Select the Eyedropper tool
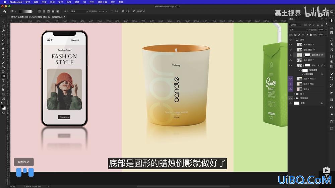This screenshot has width=335, height=188. (3, 58)
